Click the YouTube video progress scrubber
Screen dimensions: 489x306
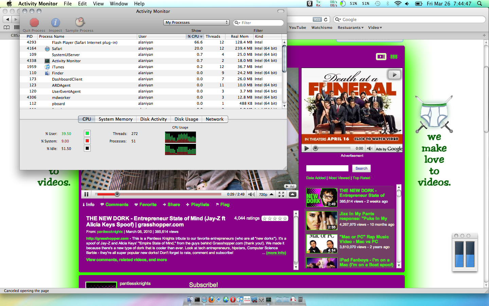pyautogui.click(x=117, y=194)
